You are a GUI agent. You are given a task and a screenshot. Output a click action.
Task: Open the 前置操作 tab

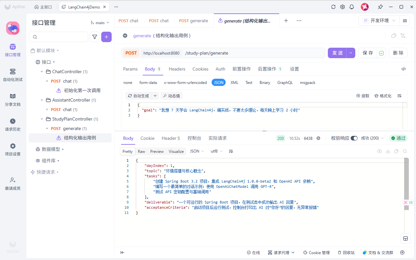[x=242, y=69]
